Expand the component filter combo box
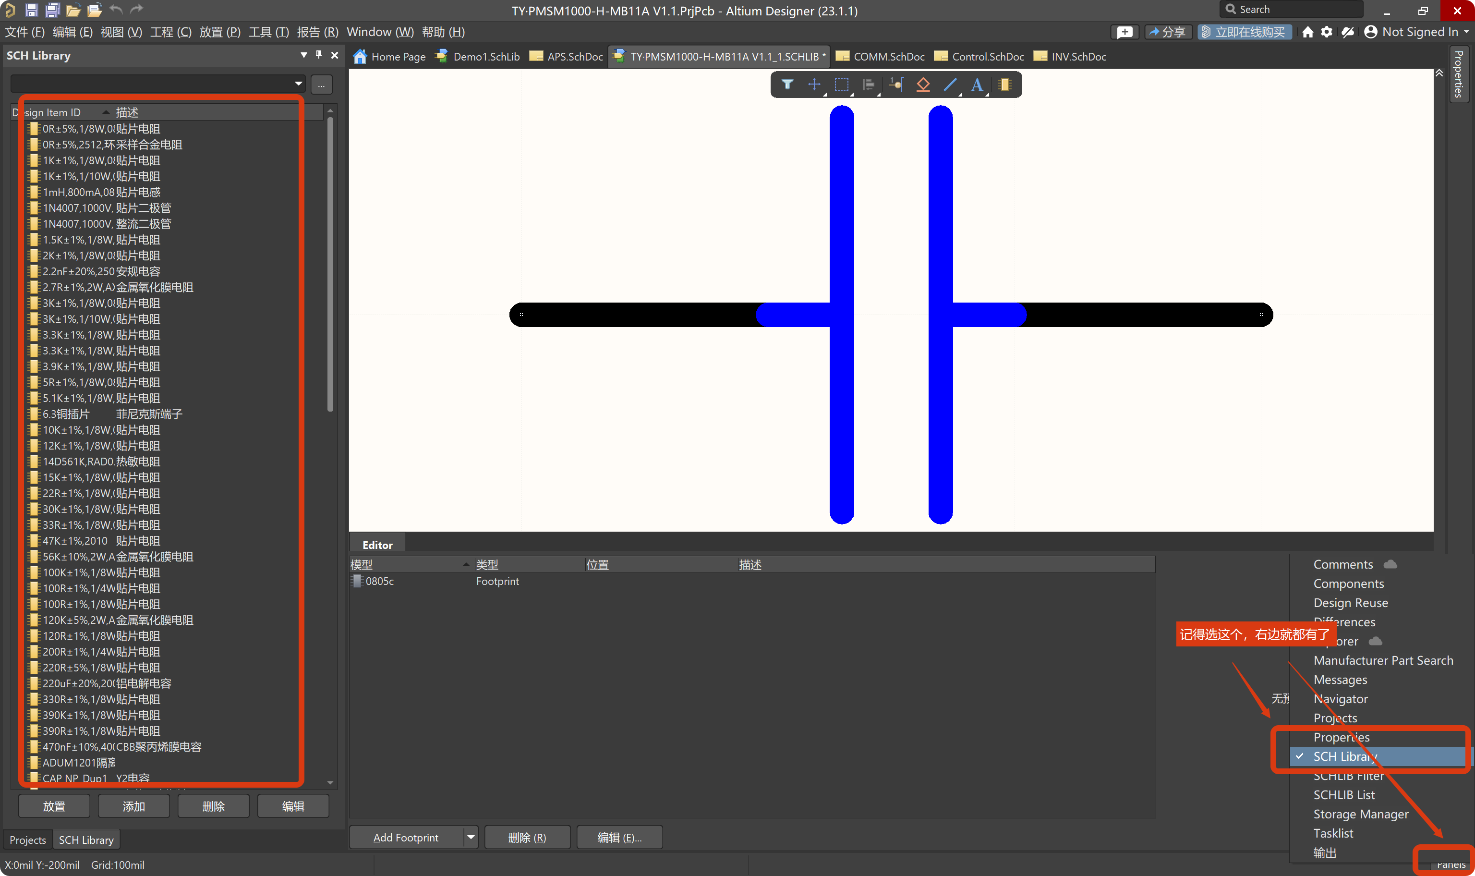Viewport: 1475px width, 876px height. point(299,84)
